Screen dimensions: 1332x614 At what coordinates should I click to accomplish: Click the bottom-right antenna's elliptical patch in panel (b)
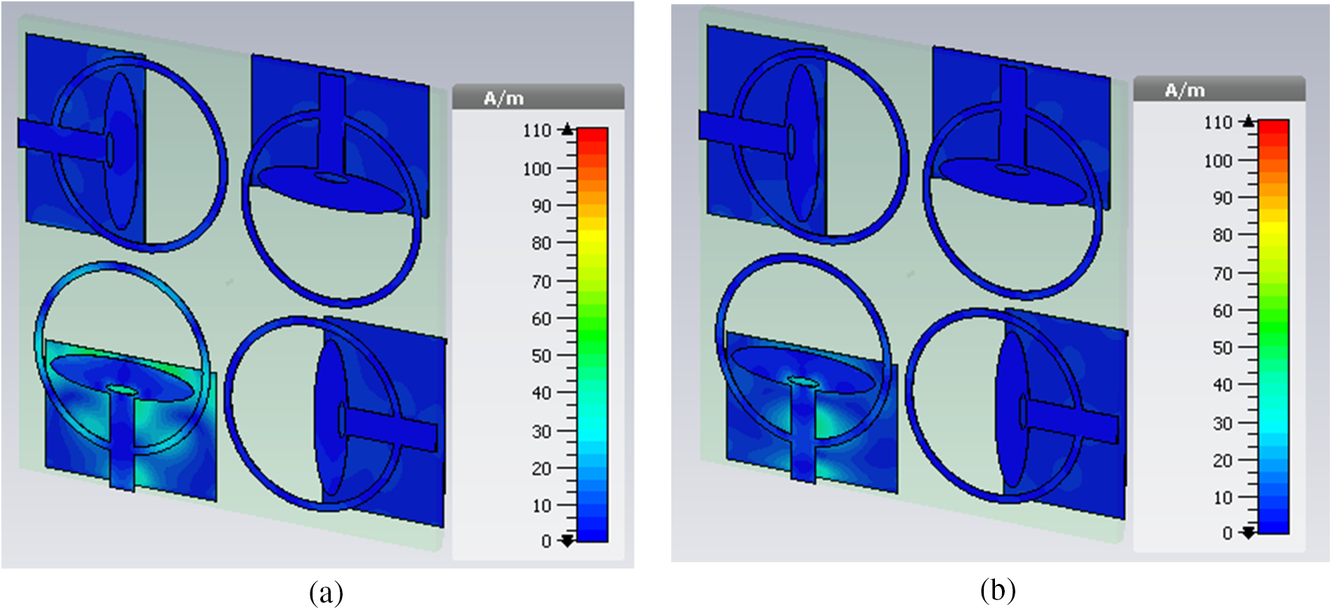(1009, 413)
